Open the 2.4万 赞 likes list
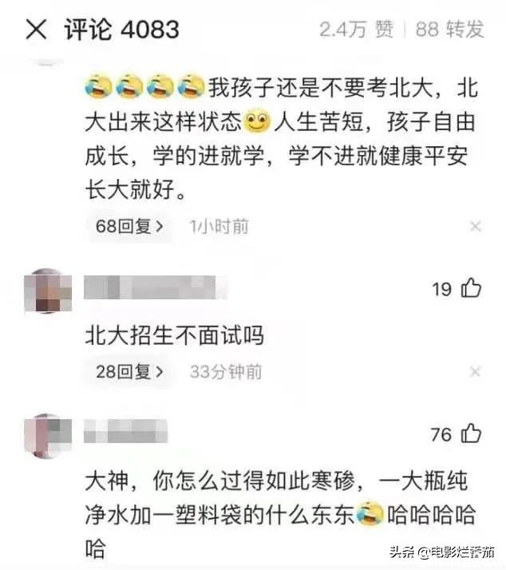The width and height of the screenshot is (506, 570). [357, 29]
